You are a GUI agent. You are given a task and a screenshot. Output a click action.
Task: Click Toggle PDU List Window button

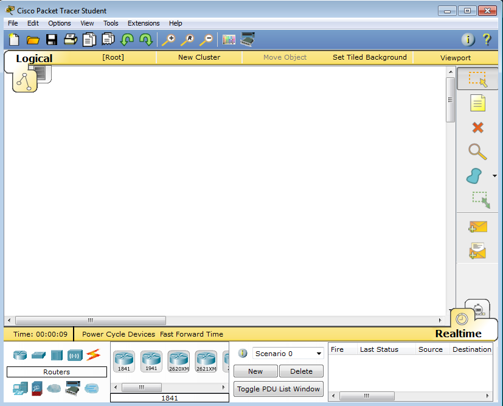(x=279, y=389)
